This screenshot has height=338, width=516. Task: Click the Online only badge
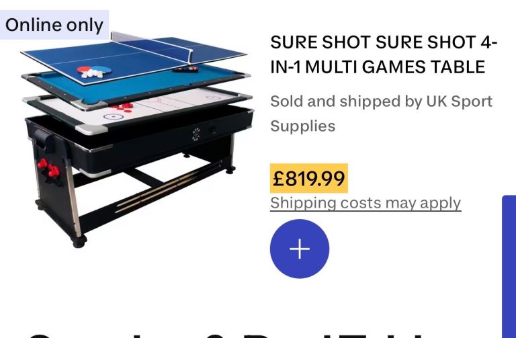pos(54,25)
